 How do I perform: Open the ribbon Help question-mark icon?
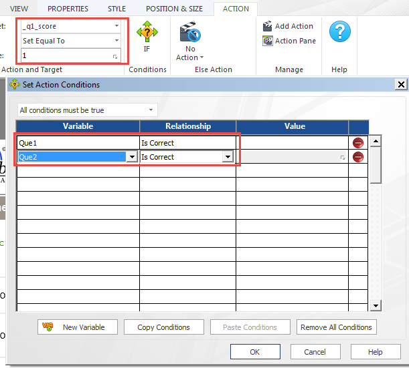tap(339, 31)
